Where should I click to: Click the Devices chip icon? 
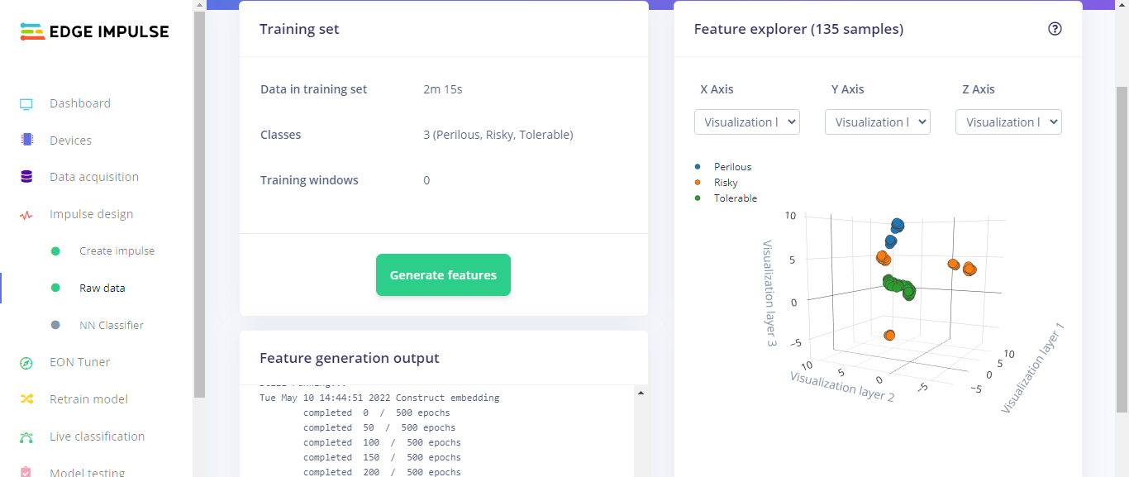coord(26,141)
